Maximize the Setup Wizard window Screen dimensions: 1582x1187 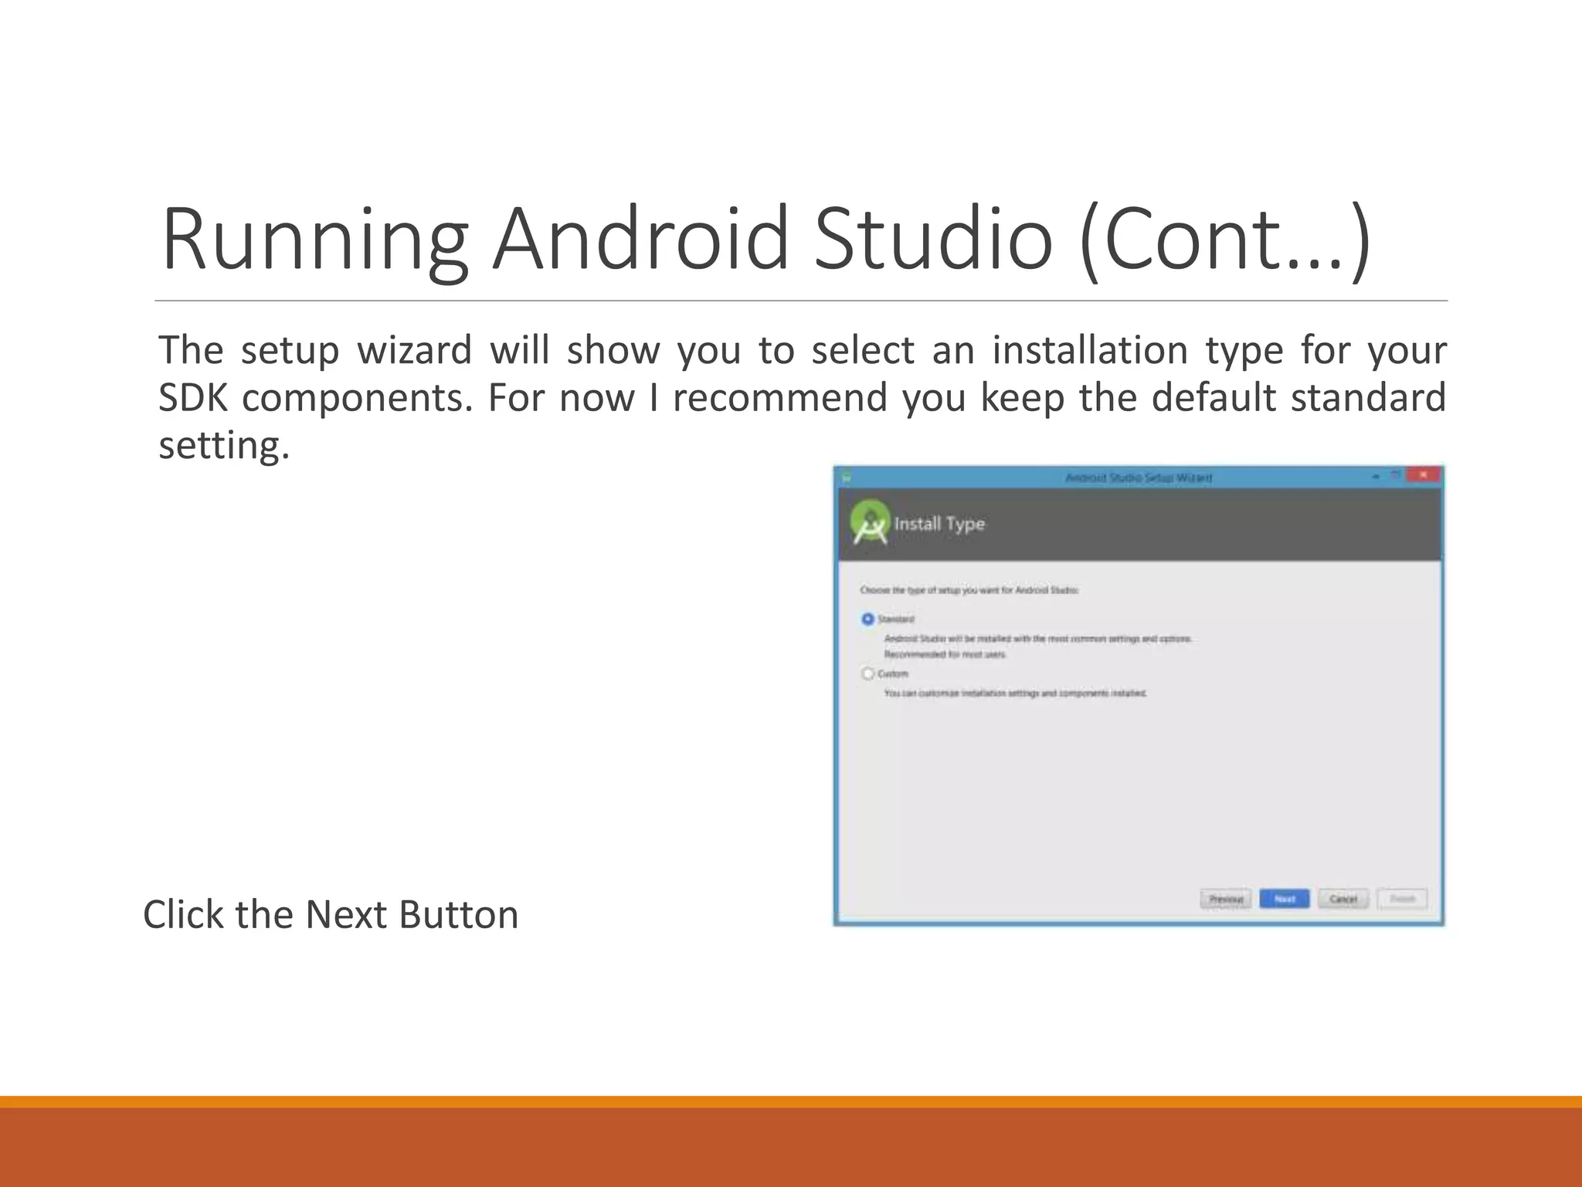tap(1395, 475)
